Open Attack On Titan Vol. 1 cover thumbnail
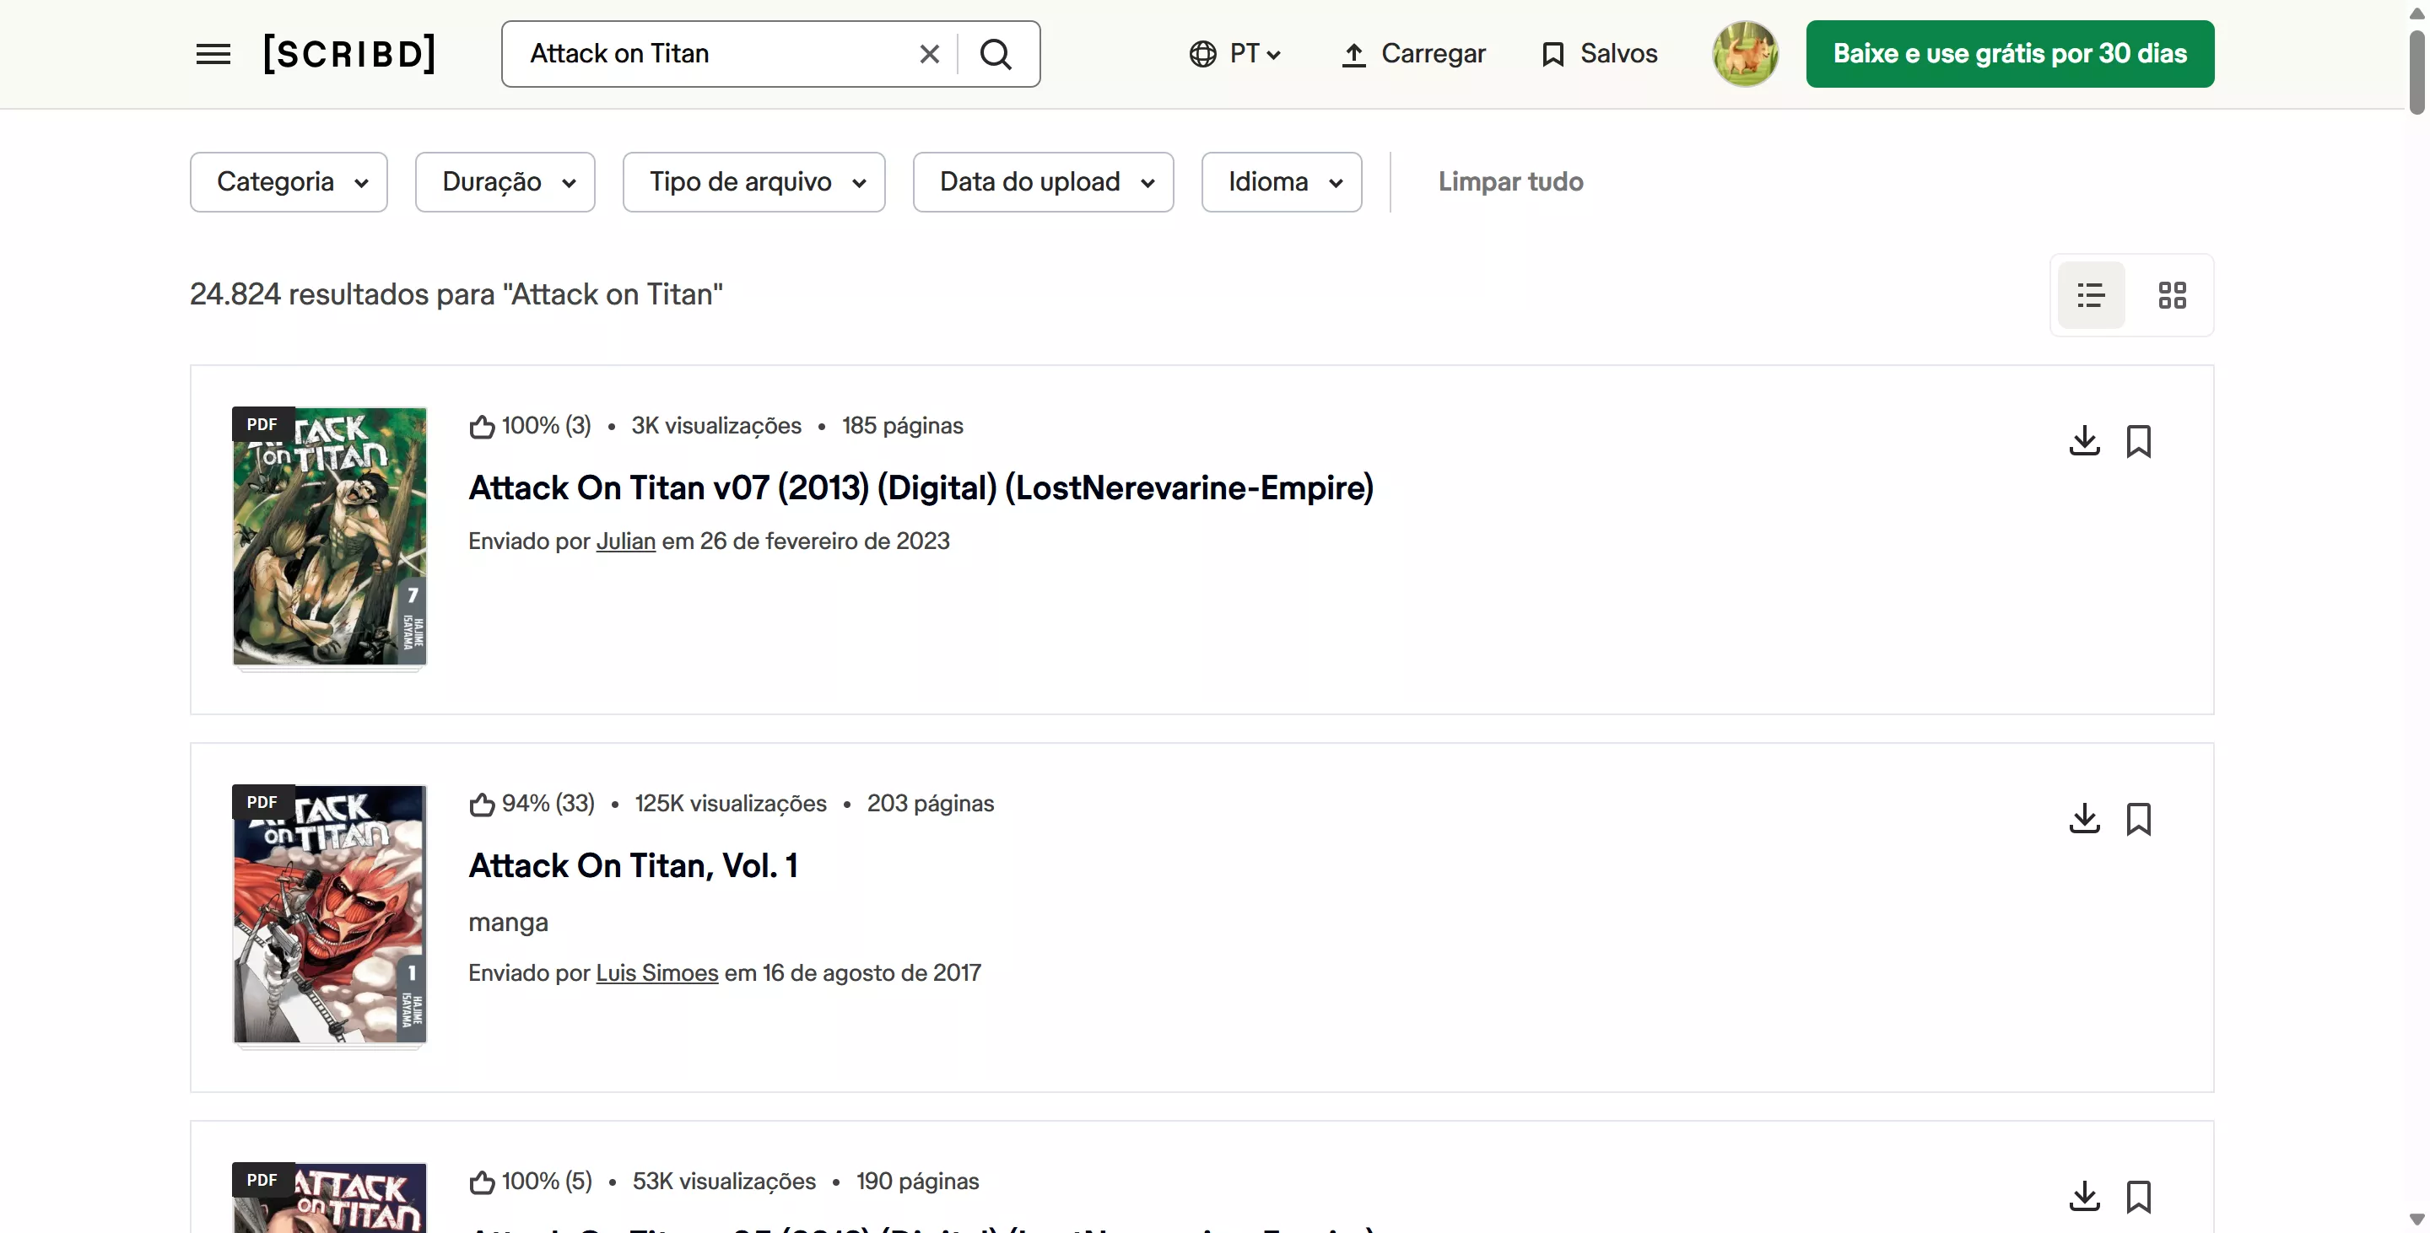Image resolution: width=2430 pixels, height=1233 pixels. (329, 914)
